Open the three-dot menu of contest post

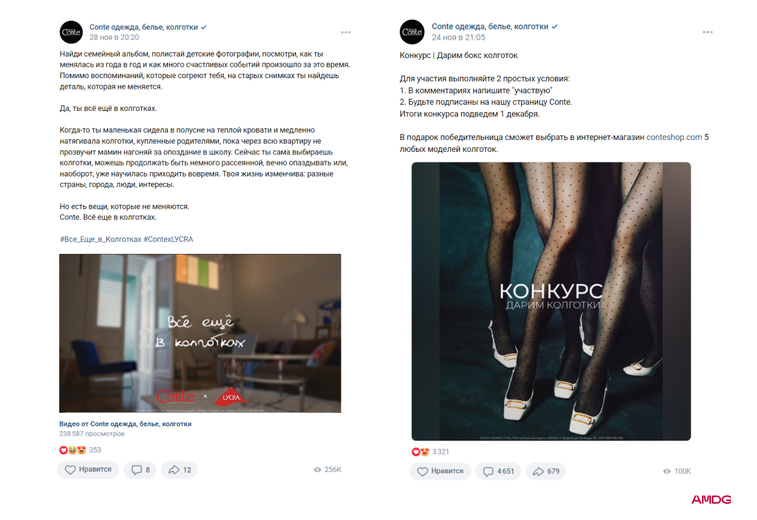(708, 32)
